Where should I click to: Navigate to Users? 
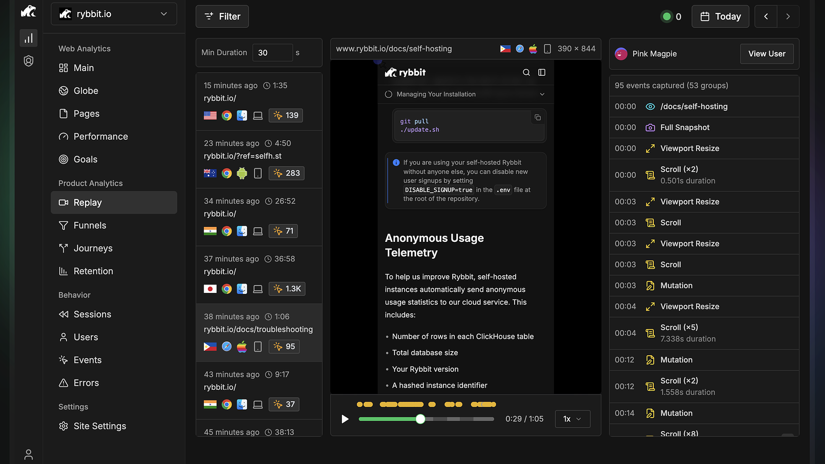click(114, 337)
